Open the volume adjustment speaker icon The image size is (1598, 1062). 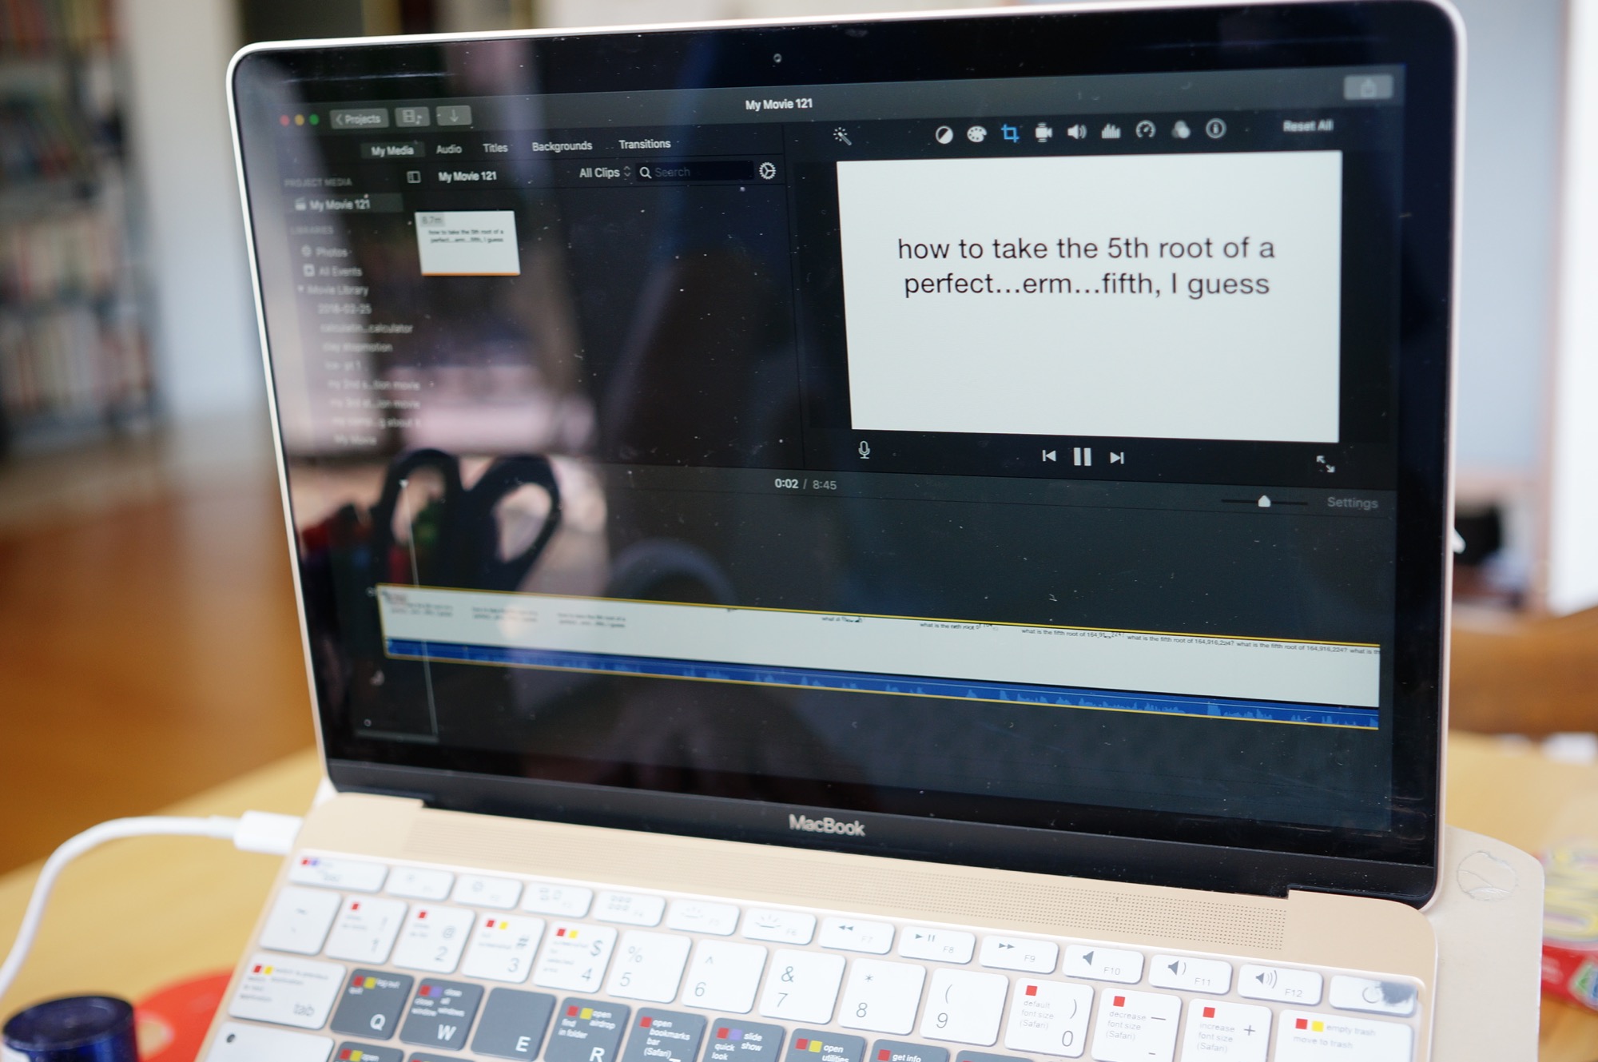tap(1076, 132)
